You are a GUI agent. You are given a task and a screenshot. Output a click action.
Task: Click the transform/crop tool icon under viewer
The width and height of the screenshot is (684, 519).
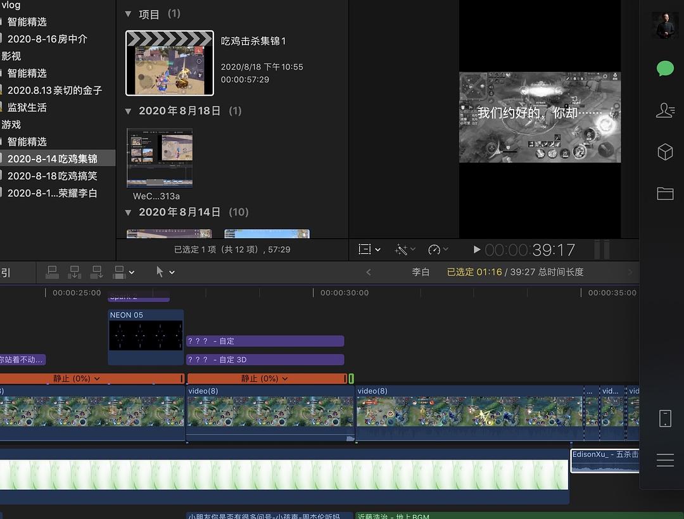pos(365,249)
